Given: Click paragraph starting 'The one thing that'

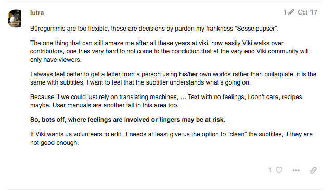Looking at the screenshot, I should [x=170, y=51].
